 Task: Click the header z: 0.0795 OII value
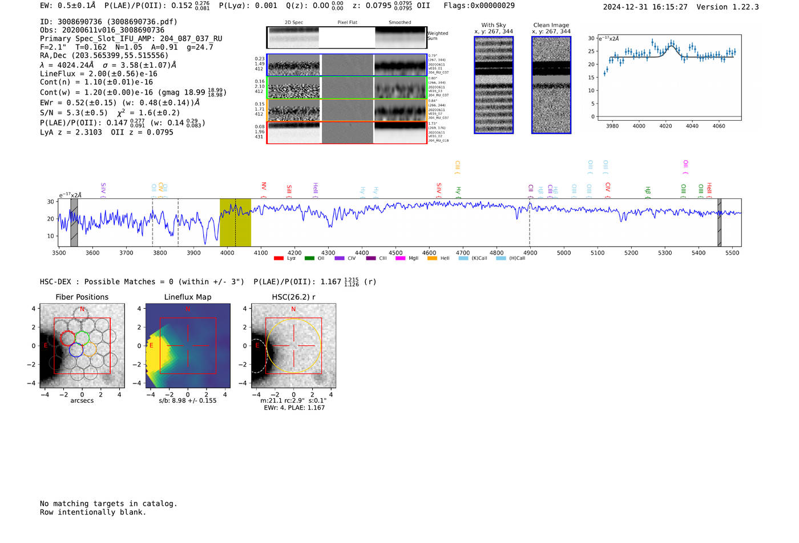(x=391, y=5)
